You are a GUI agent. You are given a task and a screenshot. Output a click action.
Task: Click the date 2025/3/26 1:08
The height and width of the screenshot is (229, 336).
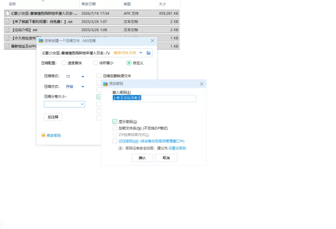[x=94, y=30]
